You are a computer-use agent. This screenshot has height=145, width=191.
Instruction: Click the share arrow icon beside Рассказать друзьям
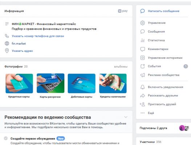[142, 96]
